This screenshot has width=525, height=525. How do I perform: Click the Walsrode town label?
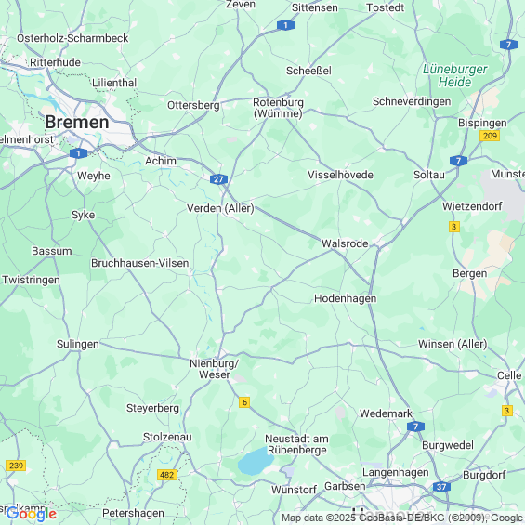click(345, 243)
